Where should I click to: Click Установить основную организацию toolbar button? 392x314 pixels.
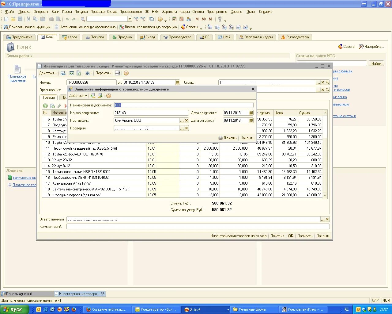tap(85, 27)
